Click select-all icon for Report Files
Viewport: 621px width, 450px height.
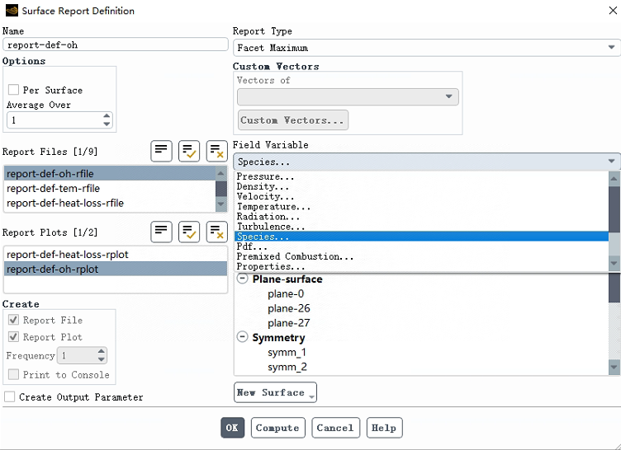(x=189, y=151)
